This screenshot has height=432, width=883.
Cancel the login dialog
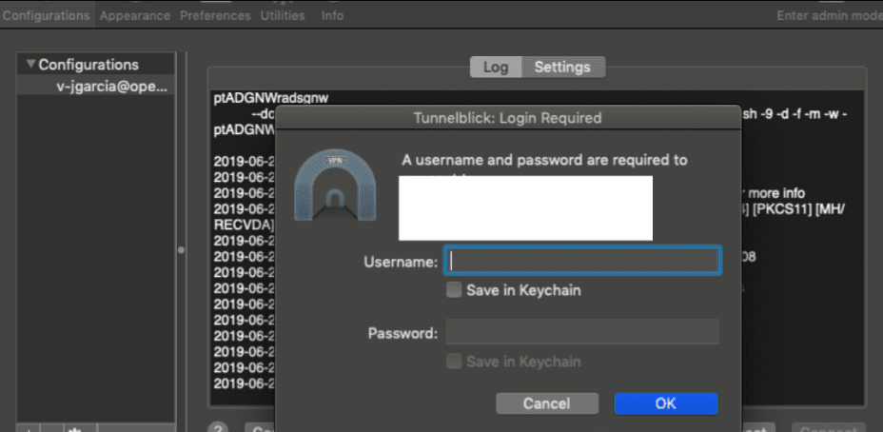coord(547,403)
